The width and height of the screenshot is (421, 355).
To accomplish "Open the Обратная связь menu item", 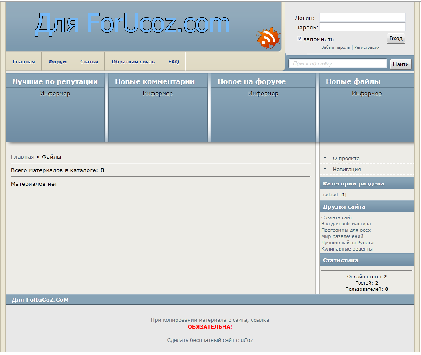I will (x=133, y=62).
